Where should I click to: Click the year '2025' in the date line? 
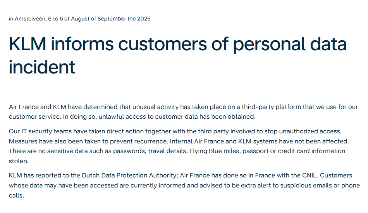click(144, 19)
